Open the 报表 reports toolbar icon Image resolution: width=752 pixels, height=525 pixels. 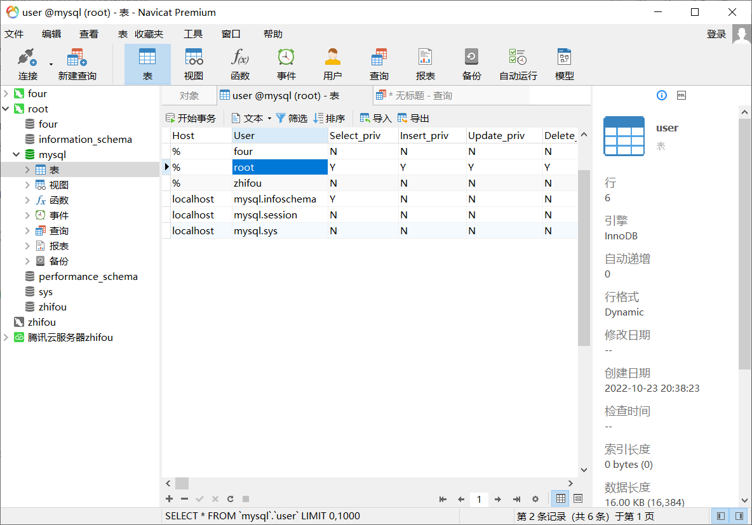coord(426,63)
